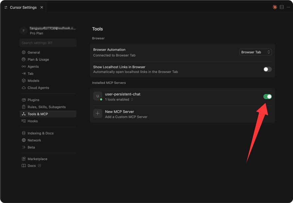
Task: Go to Rules, Skills, Subagents settings
Action: pyautogui.click(x=46, y=107)
